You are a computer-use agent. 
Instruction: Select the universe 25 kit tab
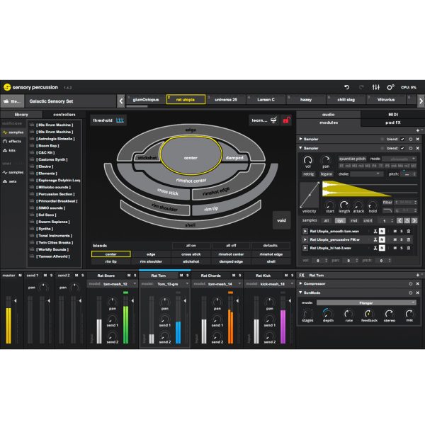point(226,99)
